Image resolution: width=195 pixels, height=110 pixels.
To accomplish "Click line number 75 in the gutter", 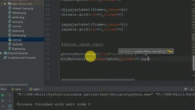I will pos(48,69).
